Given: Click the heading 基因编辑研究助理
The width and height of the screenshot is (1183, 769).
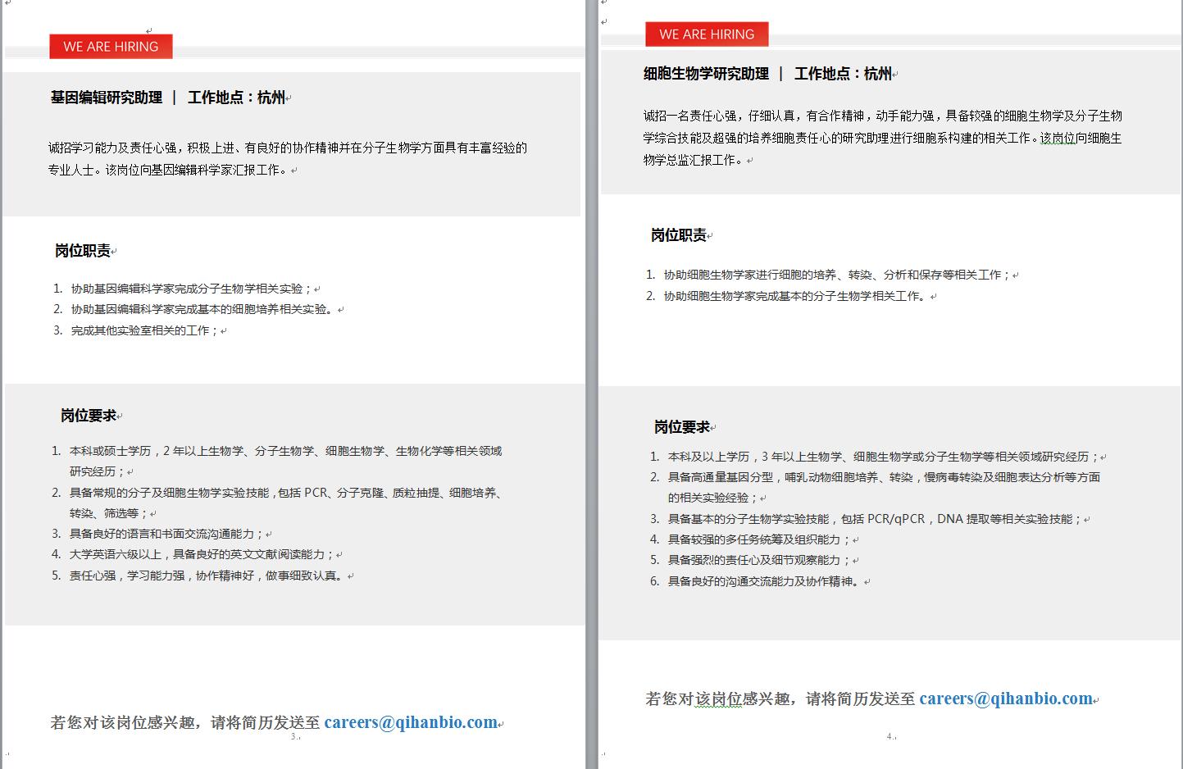Looking at the screenshot, I should 107,98.
